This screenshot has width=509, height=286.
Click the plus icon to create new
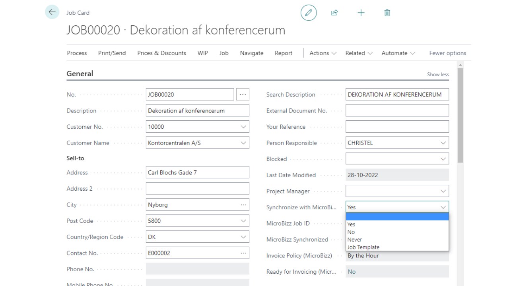point(361,13)
